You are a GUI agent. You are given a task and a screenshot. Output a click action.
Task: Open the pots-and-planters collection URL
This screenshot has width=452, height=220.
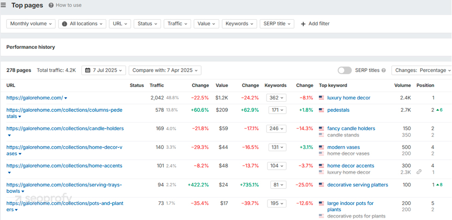[65, 207]
